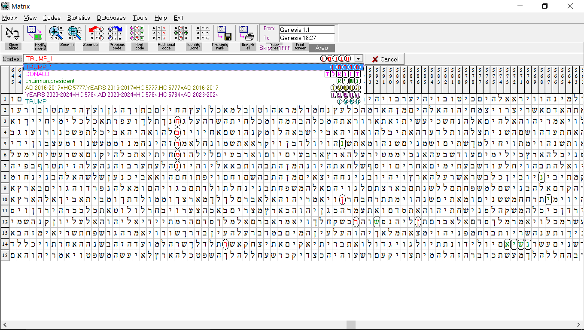The height and width of the screenshot is (330, 584).
Task: Select chairman,president in the codes list
Action: [x=193, y=81]
